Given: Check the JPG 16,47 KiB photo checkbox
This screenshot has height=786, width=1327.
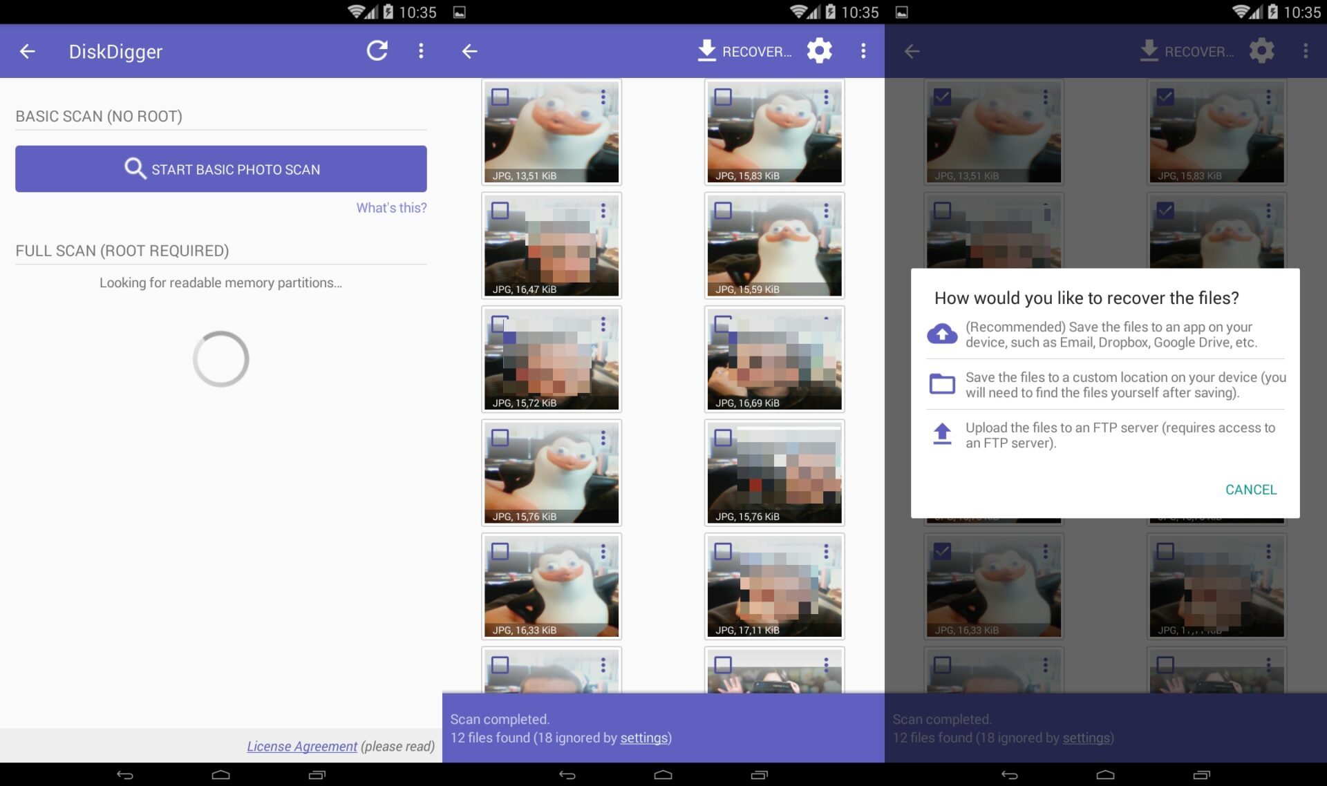Looking at the screenshot, I should tap(500, 210).
